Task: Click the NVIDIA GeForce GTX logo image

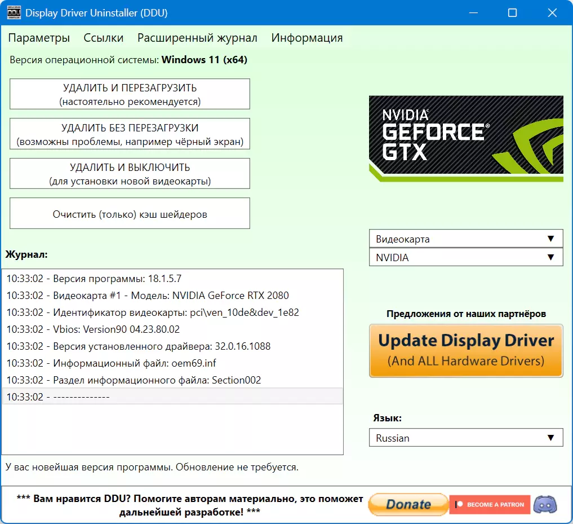Action: (466, 139)
